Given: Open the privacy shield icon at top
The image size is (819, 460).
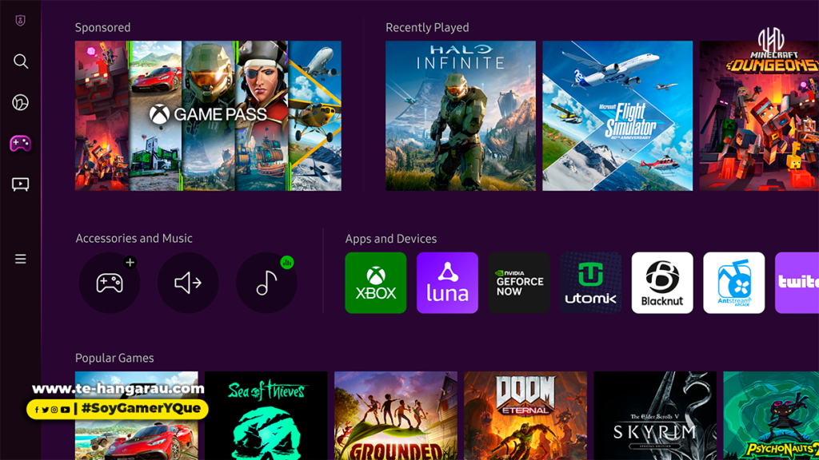Looking at the screenshot, I should point(21,21).
